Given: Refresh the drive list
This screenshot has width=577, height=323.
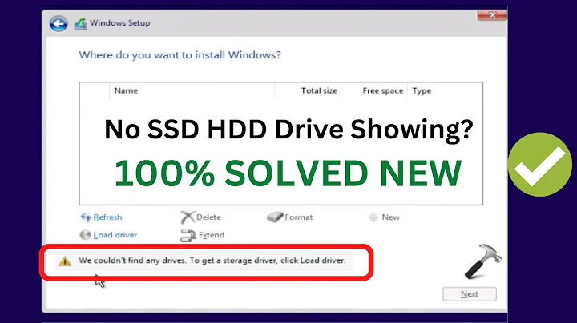Looking at the screenshot, I should coord(107,217).
